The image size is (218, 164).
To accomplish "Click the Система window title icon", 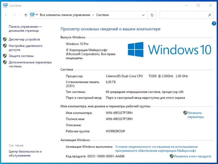I will [x=5, y=5].
